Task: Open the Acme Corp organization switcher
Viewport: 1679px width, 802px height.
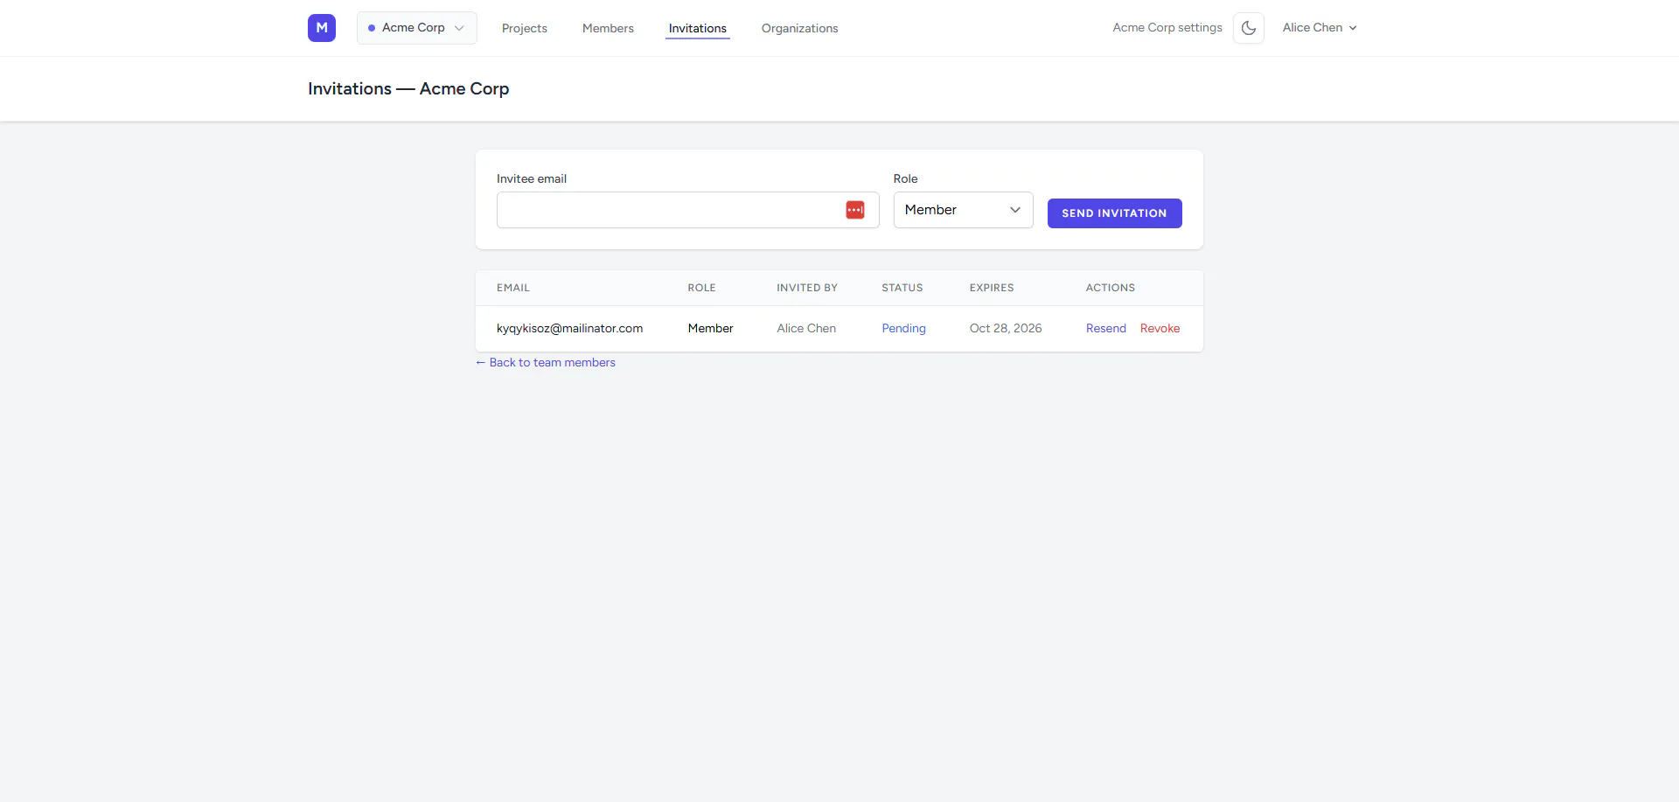Action: (417, 28)
